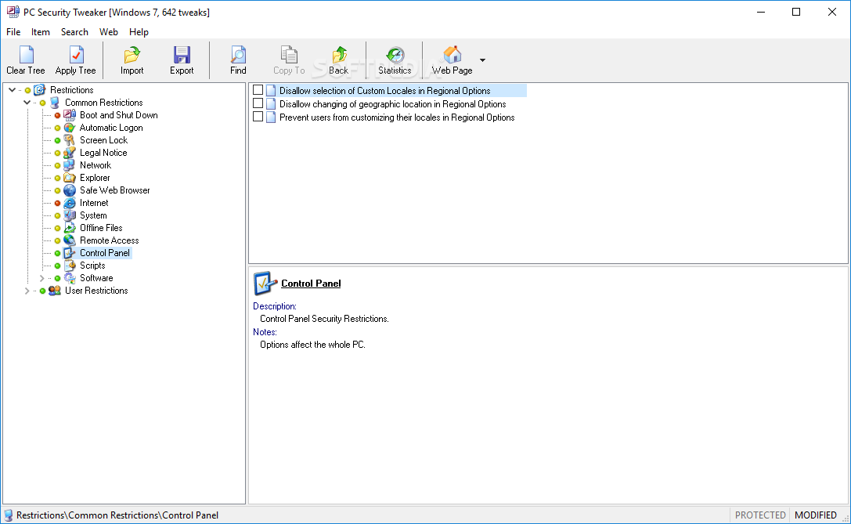Screen dimensions: 851x524
Task: Click the Copy To toolbar icon
Action: (x=289, y=55)
